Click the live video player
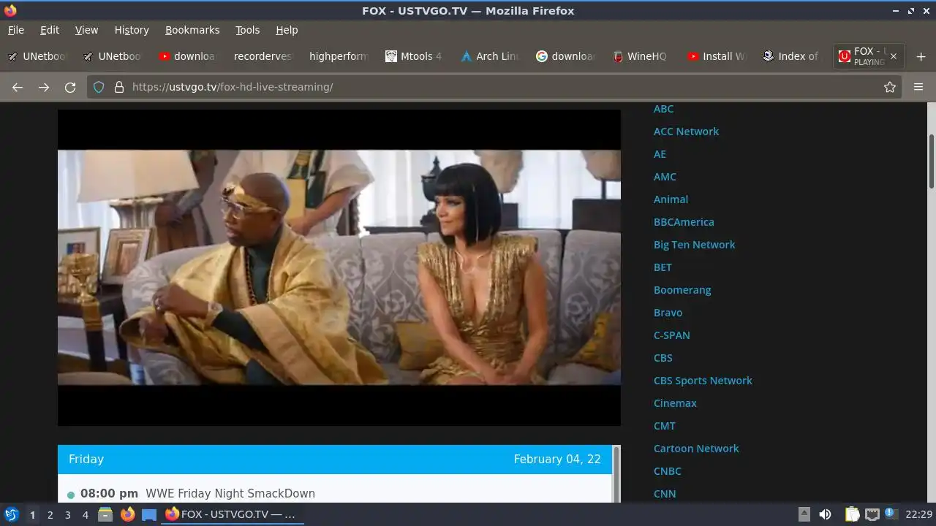 pyautogui.click(x=339, y=267)
